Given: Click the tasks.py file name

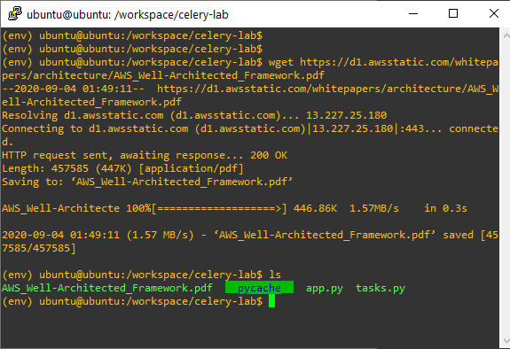Looking at the screenshot, I should (381, 288).
